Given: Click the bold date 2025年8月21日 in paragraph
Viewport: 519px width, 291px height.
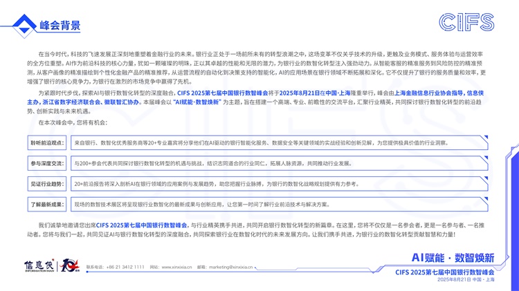Looking at the screenshot, I should [x=300, y=93].
